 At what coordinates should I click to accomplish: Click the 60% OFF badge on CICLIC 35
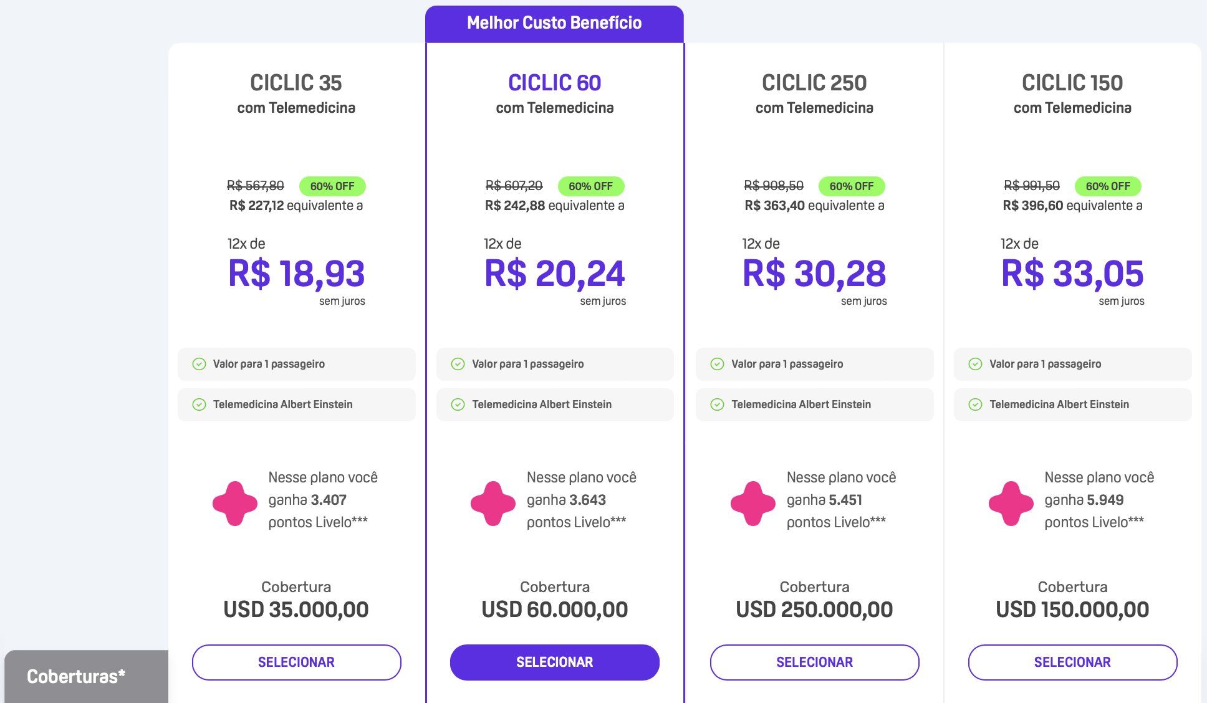(332, 186)
